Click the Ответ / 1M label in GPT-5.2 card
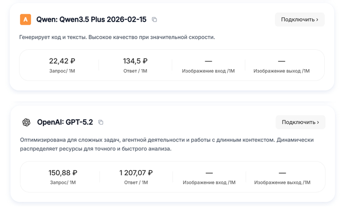359x208 pixels. click(x=136, y=182)
